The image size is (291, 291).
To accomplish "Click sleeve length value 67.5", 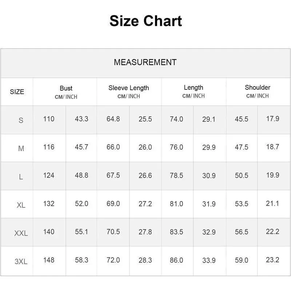I will pyautogui.click(x=113, y=175).
